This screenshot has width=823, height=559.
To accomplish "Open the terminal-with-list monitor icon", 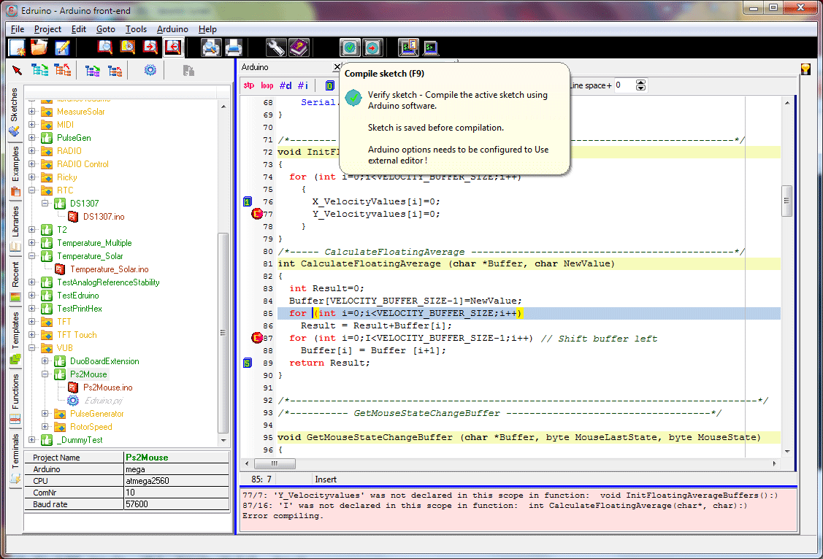I will 408,47.
